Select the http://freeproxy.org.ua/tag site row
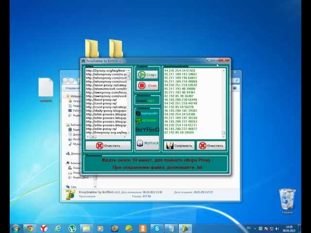The height and width of the screenshot is (233, 311). tap(106, 133)
